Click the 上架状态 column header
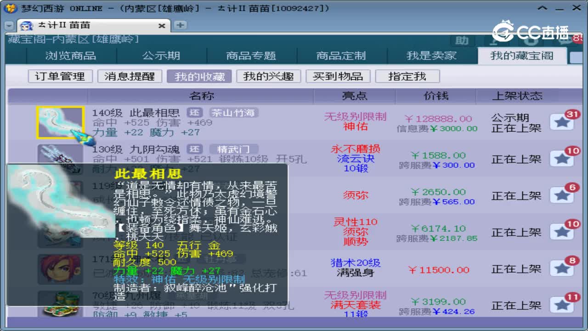This screenshot has width=588, height=331. (x=517, y=96)
